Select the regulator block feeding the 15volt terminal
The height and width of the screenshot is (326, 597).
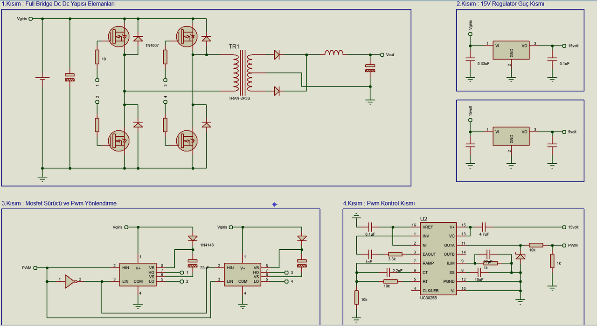click(511, 50)
